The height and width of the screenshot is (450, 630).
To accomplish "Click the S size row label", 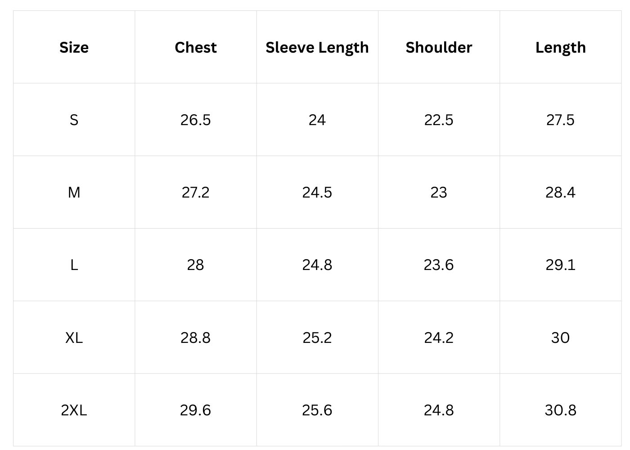I will click(x=74, y=120).
